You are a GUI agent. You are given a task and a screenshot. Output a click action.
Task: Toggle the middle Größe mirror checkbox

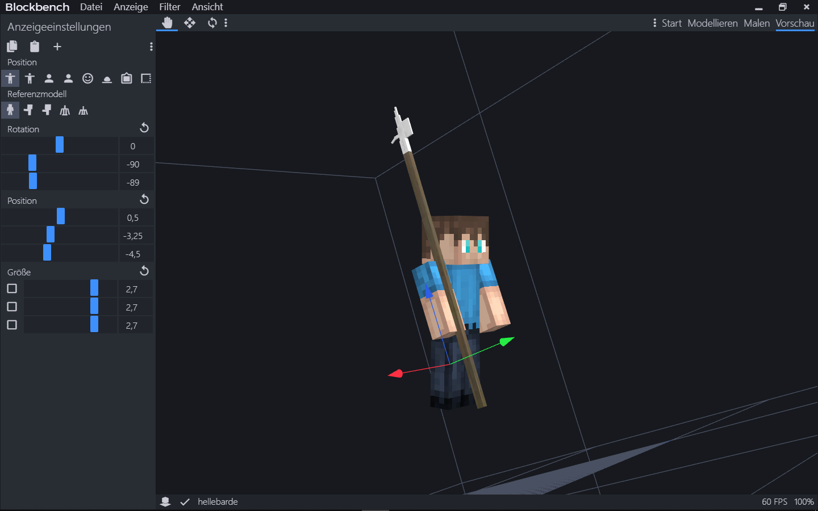pos(12,307)
